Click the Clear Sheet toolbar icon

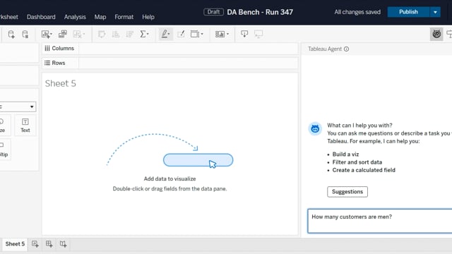point(77,35)
